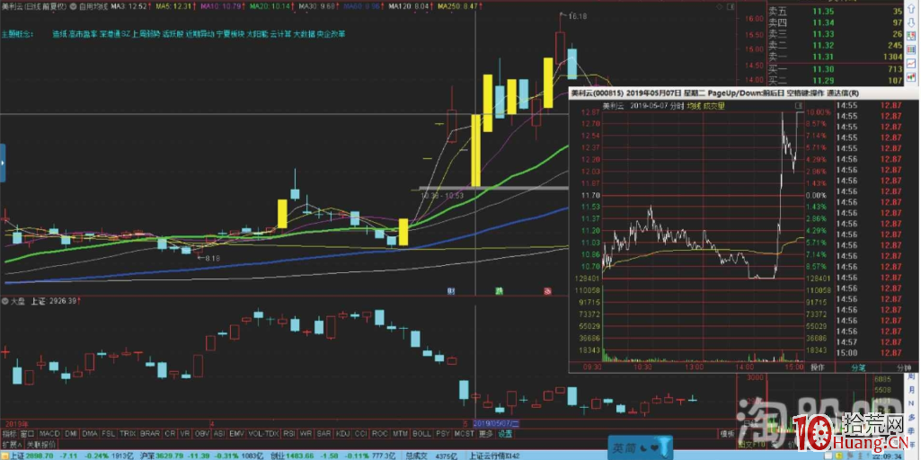Click the 卖五 11.35 order book row
This screenshot has height=460, width=921.
[836, 12]
